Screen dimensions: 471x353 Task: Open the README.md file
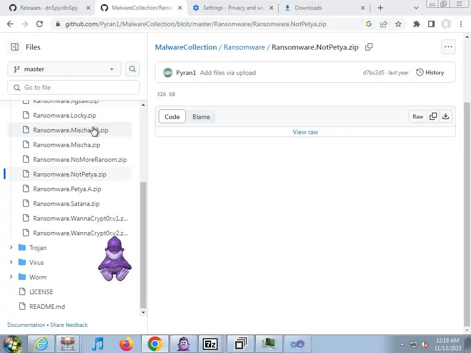click(x=47, y=307)
